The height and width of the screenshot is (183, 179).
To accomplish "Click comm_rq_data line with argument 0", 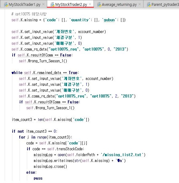I will click(70, 49).
